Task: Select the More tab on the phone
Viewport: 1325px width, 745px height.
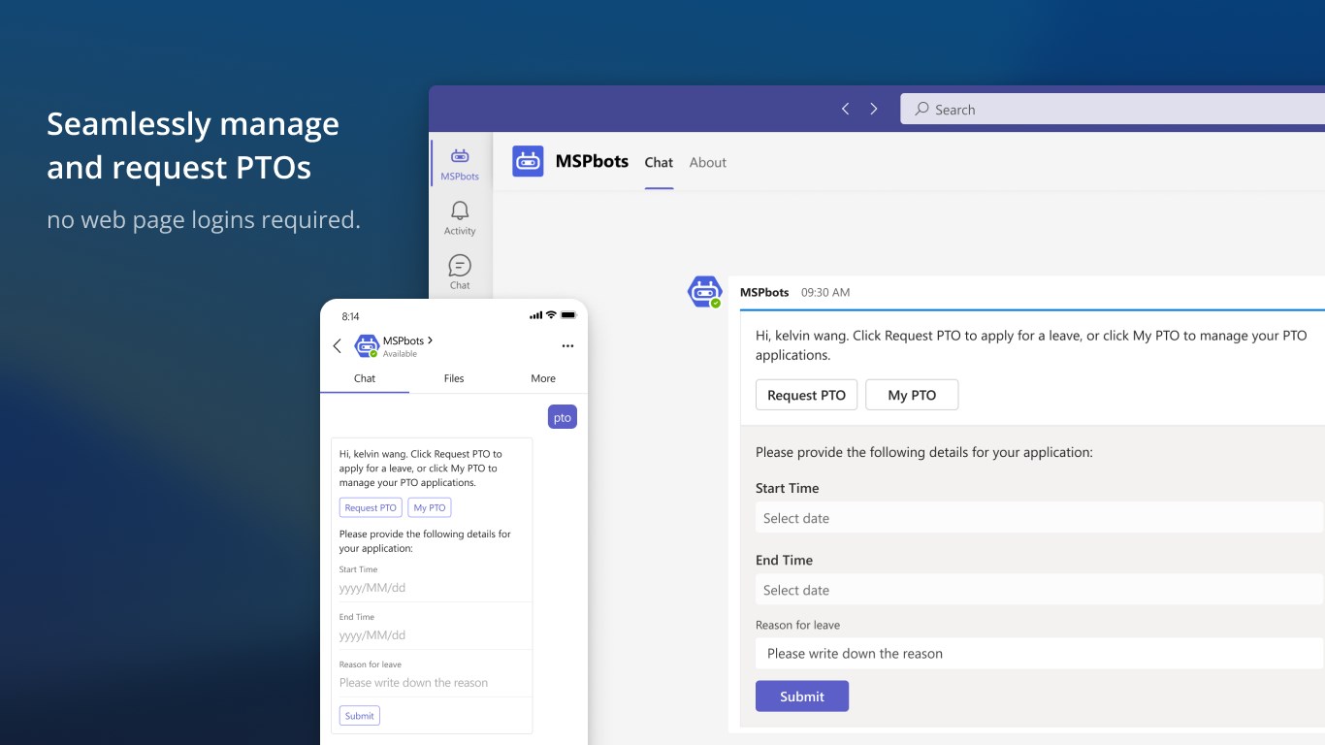Action: point(543,378)
